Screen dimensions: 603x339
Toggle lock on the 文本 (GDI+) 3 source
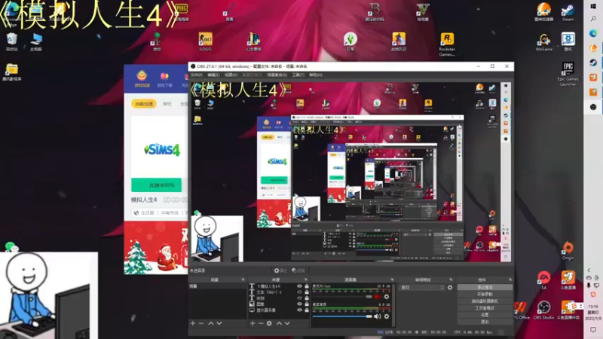pos(307,292)
